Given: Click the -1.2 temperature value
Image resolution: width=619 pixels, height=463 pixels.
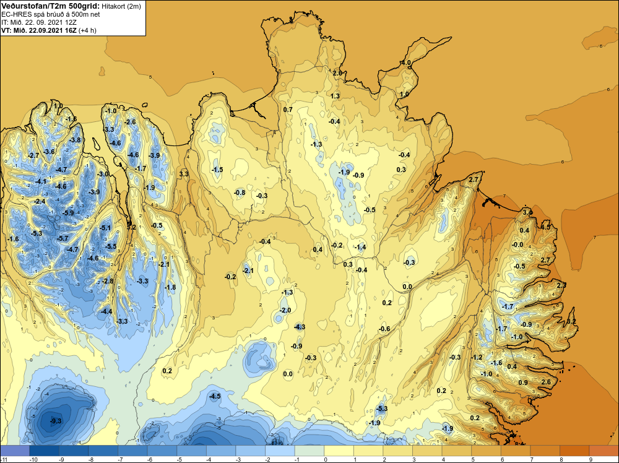Looking at the screenshot, I should [477, 357].
